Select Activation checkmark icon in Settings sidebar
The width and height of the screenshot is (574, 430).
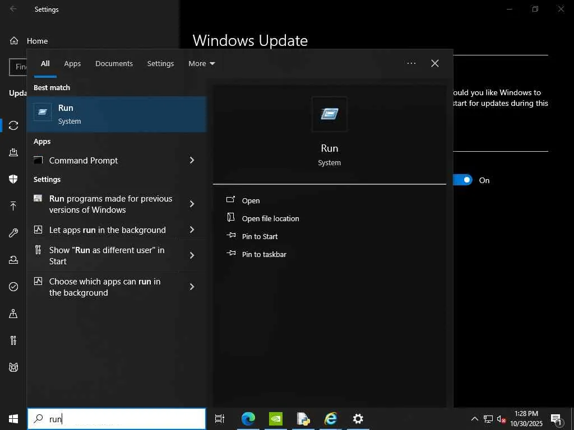click(x=13, y=287)
